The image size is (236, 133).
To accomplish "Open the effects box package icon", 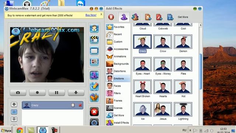I will [x=94, y=98].
